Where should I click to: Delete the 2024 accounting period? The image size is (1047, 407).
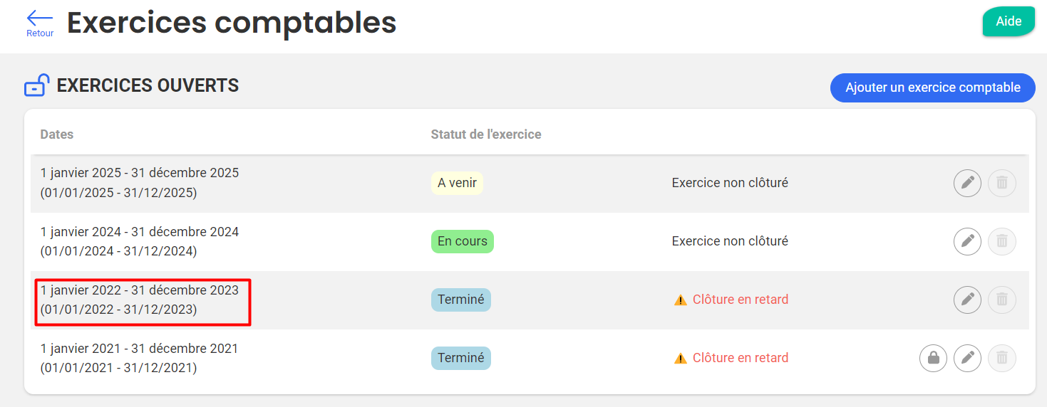coord(1001,241)
